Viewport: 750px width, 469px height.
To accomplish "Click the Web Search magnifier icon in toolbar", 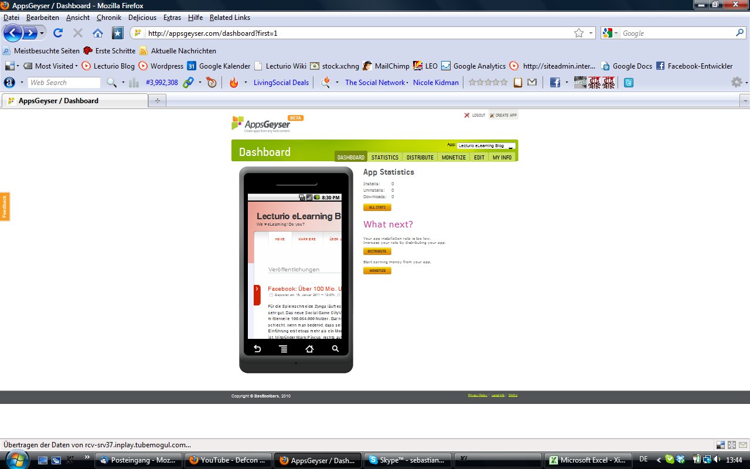I will (111, 83).
